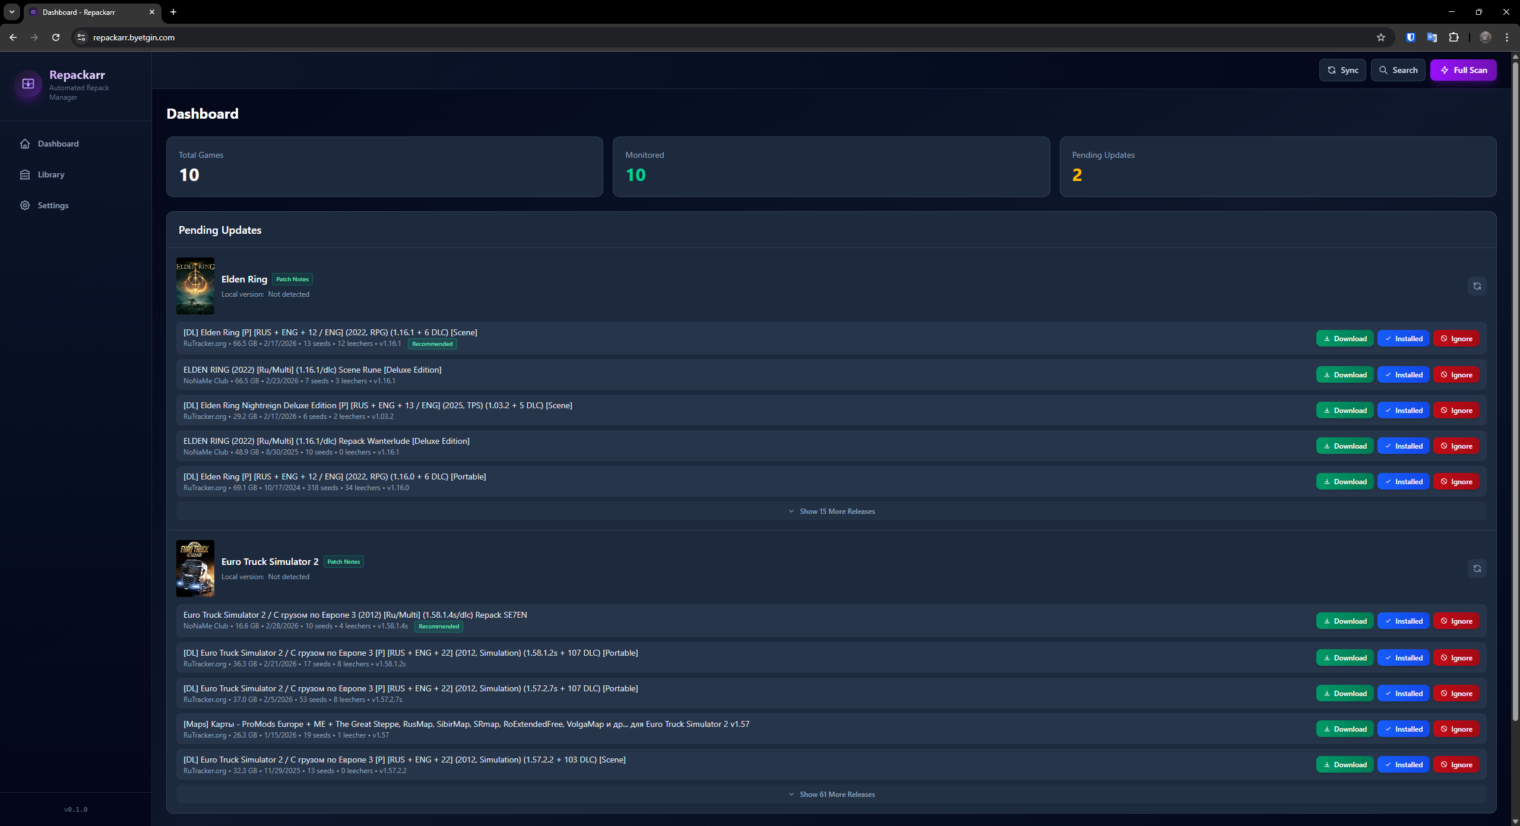Viewport: 1520px width, 826px height.
Task: Reload the browser page
Action: 56,37
